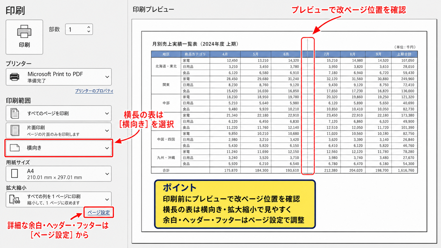Click the 関東 家電 total 249,960
The width and height of the screenshot is (441, 248).
click(x=408, y=79)
